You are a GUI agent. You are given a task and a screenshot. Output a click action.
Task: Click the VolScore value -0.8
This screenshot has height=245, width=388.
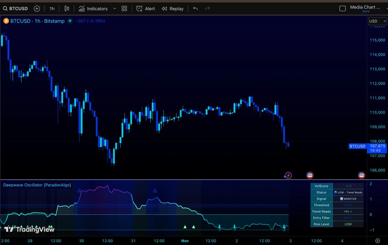pyautogui.click(x=348, y=186)
